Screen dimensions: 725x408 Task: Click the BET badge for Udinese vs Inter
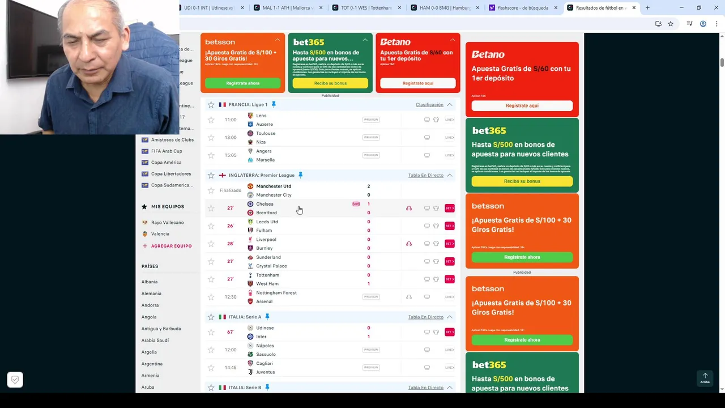[x=450, y=332]
